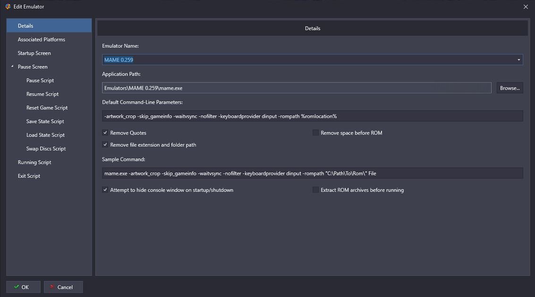Image resolution: width=535 pixels, height=297 pixels.
Task: Select the Details section in sidebar
Action: pos(49,25)
